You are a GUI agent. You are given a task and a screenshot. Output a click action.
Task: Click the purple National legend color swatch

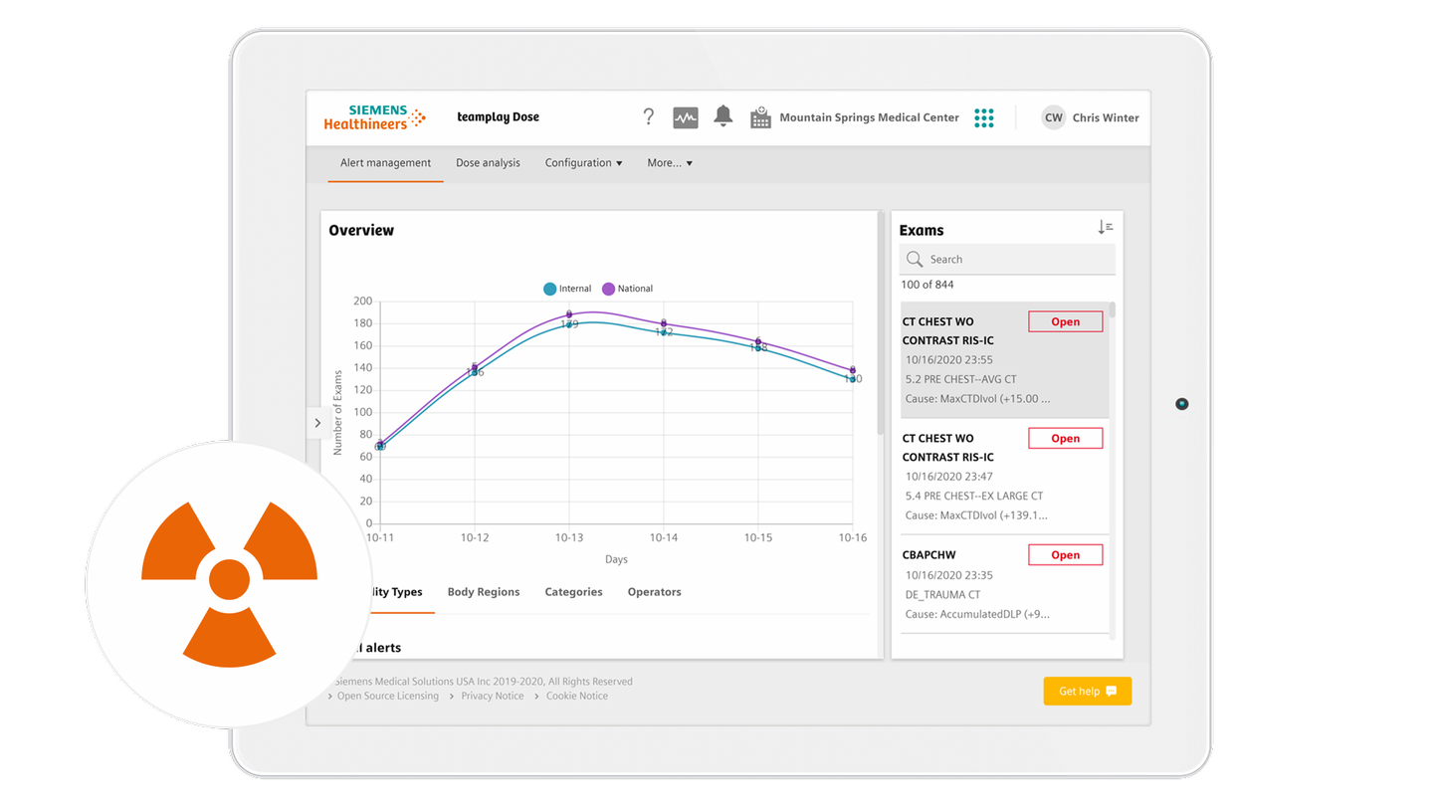(607, 289)
